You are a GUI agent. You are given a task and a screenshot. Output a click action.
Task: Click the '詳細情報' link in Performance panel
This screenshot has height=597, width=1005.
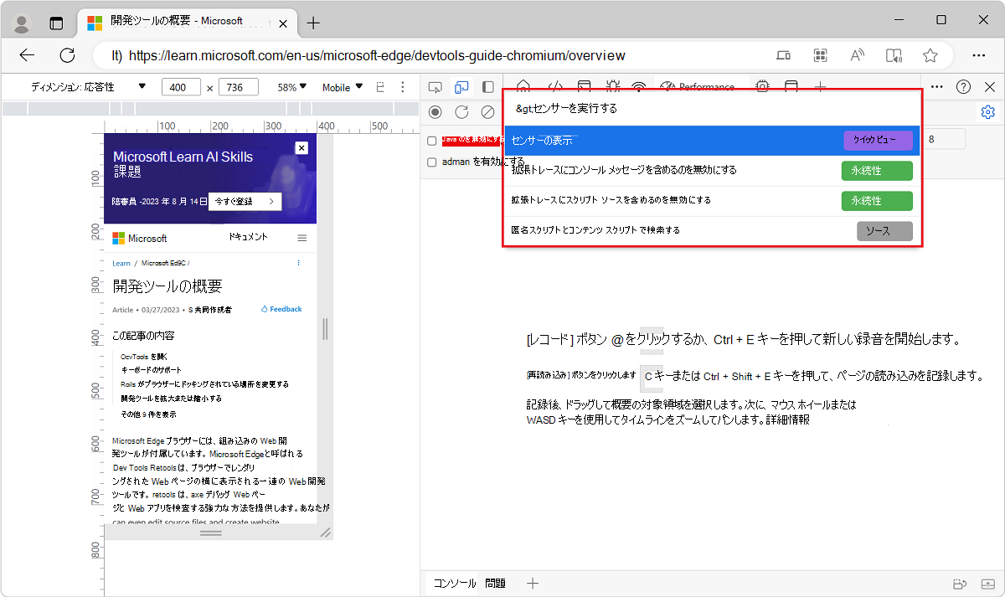(x=788, y=419)
